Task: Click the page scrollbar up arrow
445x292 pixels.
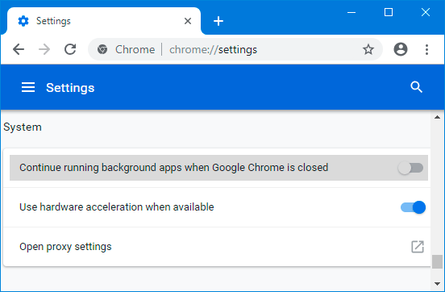Action: click(x=437, y=117)
